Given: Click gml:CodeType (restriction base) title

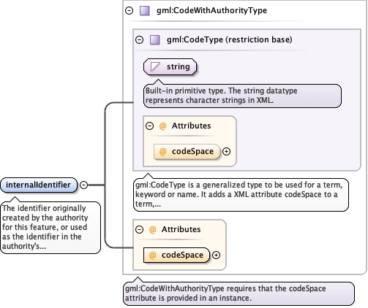Looking at the screenshot, I should tap(230, 39).
